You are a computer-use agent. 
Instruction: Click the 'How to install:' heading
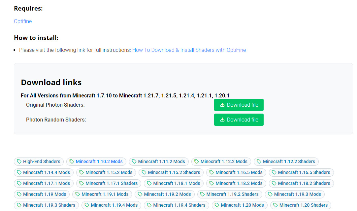36,38
